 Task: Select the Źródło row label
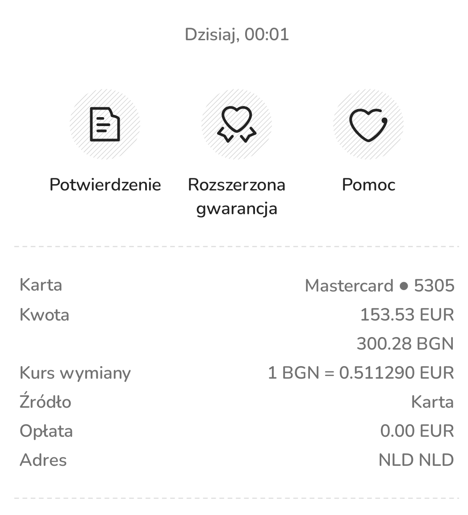point(45,401)
